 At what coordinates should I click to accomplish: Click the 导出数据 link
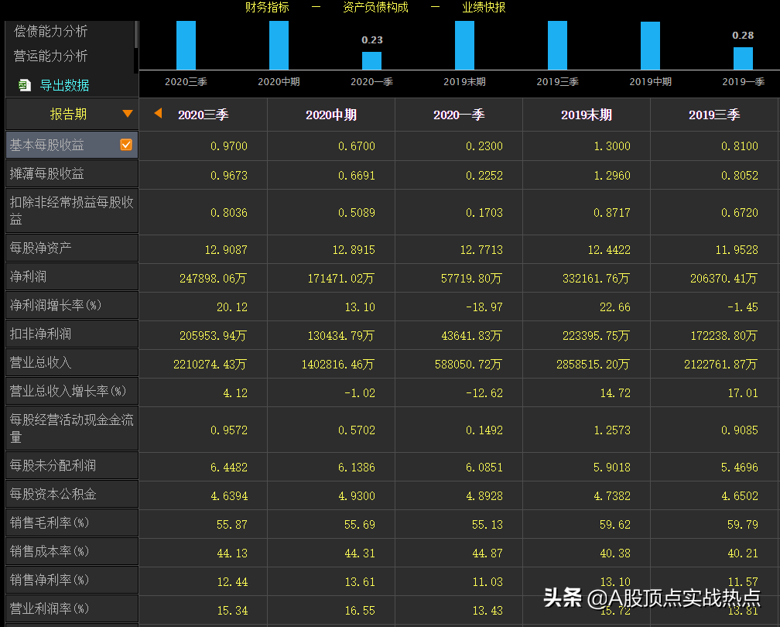tap(65, 86)
